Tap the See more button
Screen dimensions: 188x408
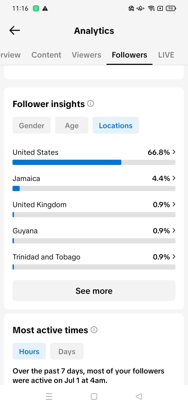(94, 290)
